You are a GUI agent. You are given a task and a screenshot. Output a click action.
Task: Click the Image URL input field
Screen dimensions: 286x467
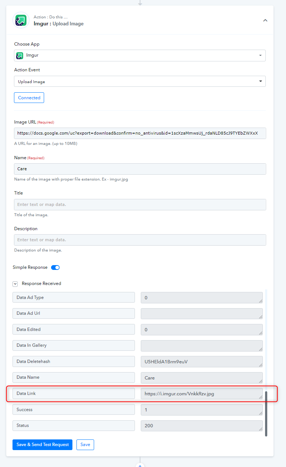[x=140, y=133]
